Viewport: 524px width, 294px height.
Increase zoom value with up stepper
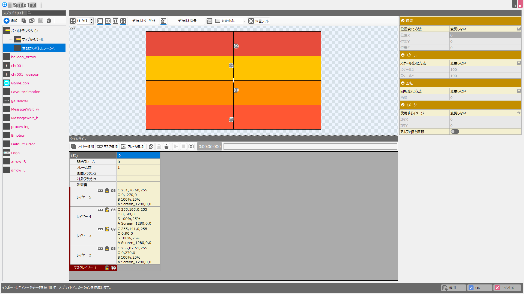pos(92,19)
